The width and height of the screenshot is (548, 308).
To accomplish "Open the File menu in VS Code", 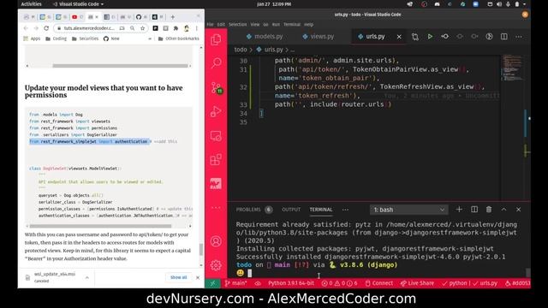I will (210, 25).
